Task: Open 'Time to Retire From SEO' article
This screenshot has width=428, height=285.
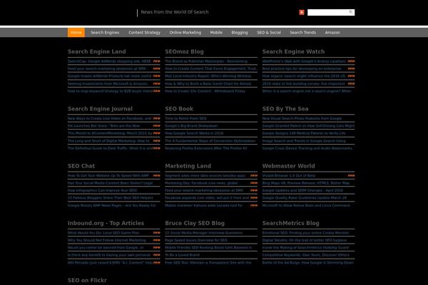Action: coord(185,118)
